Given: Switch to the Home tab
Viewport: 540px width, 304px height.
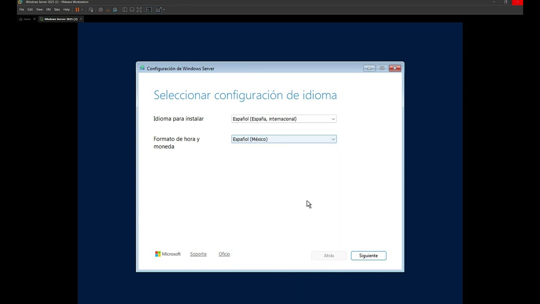Looking at the screenshot, I should pyautogui.click(x=25, y=19).
